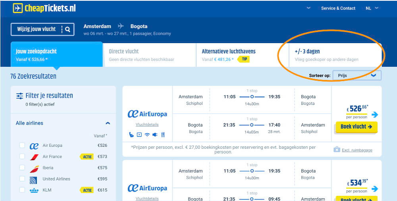The image size is (397, 201).
Task: Click the ACTIE badge next to KLM
Action: pyautogui.click(x=87, y=190)
